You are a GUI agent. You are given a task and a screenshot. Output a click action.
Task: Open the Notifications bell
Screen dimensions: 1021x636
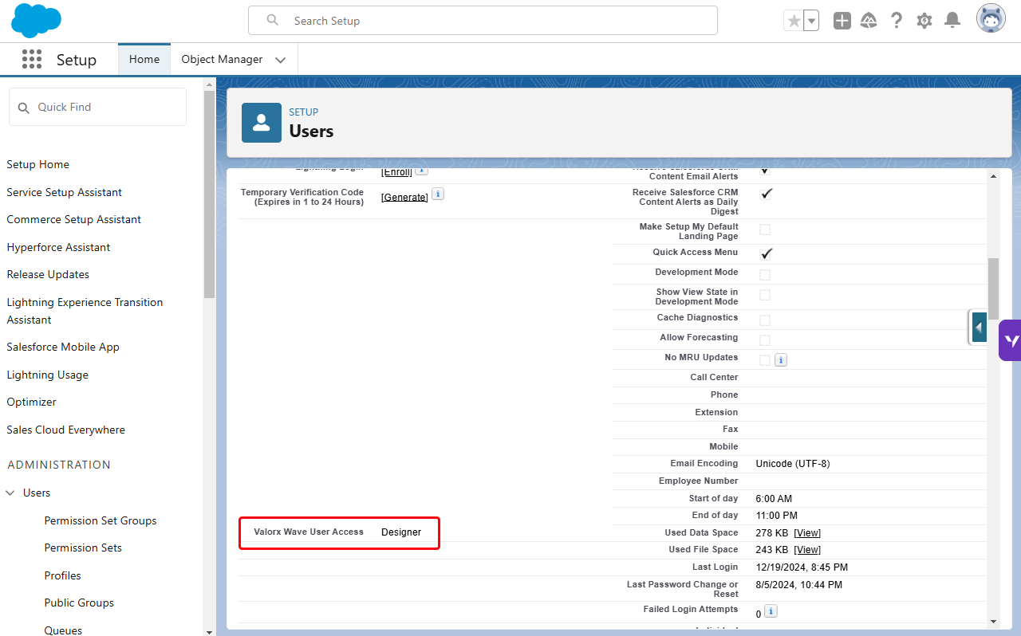pos(952,21)
